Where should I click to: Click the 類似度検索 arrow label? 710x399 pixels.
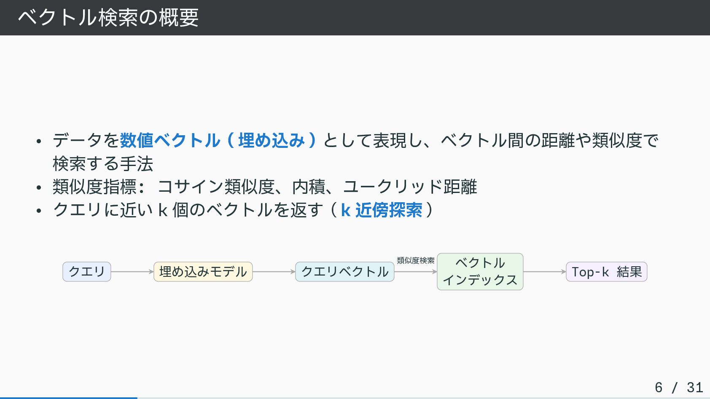pos(415,261)
